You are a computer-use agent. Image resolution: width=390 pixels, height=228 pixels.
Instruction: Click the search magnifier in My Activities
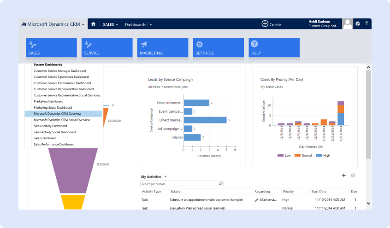(x=221, y=183)
